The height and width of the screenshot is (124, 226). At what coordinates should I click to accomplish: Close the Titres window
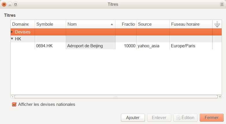4,4
